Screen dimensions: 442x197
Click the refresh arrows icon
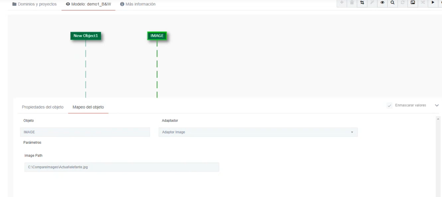pyautogui.click(x=402, y=3)
